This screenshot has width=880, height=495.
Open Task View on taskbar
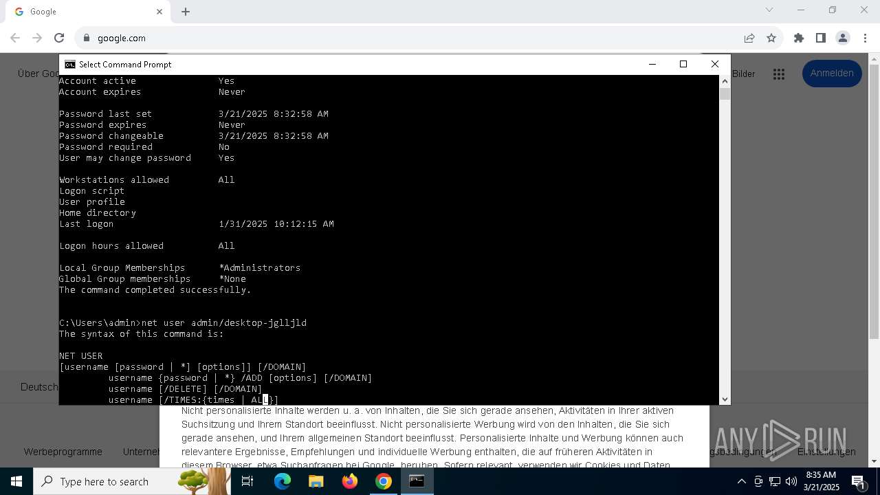pyautogui.click(x=247, y=481)
